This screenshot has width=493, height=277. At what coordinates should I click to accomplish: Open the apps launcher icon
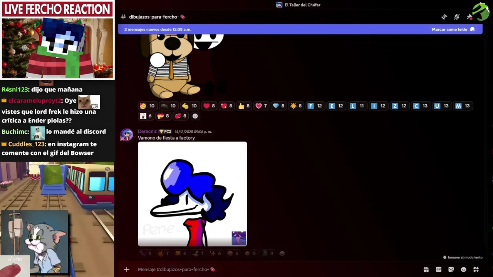tap(476, 269)
